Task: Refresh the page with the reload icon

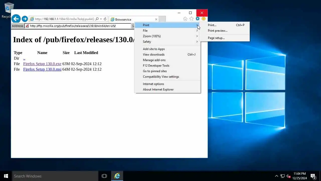Action: pyautogui.click(x=105, y=19)
